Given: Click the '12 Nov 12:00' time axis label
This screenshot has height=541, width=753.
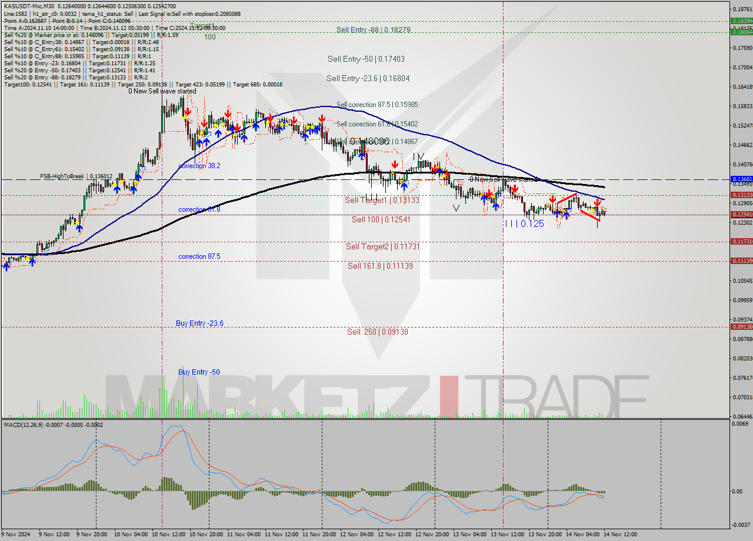Looking at the screenshot, I should click(x=395, y=535).
